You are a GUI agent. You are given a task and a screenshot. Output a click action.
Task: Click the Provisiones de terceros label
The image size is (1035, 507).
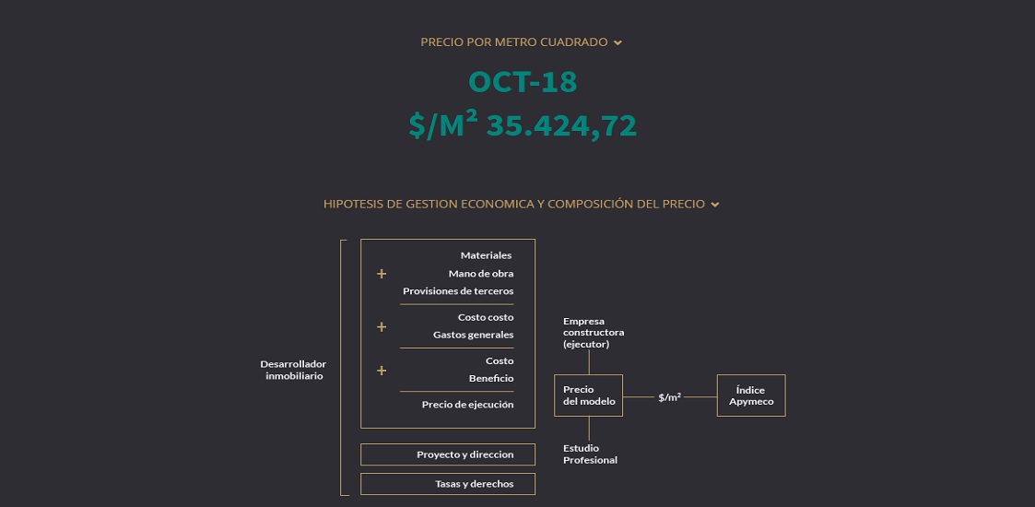[x=458, y=291]
